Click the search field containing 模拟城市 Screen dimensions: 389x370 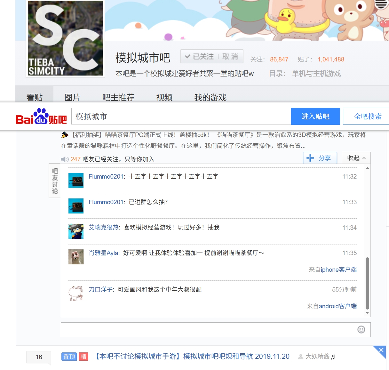(x=181, y=116)
